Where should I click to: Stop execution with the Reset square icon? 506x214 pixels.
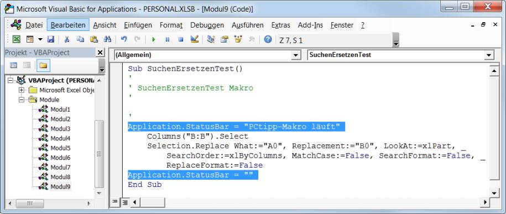[x=181, y=39]
